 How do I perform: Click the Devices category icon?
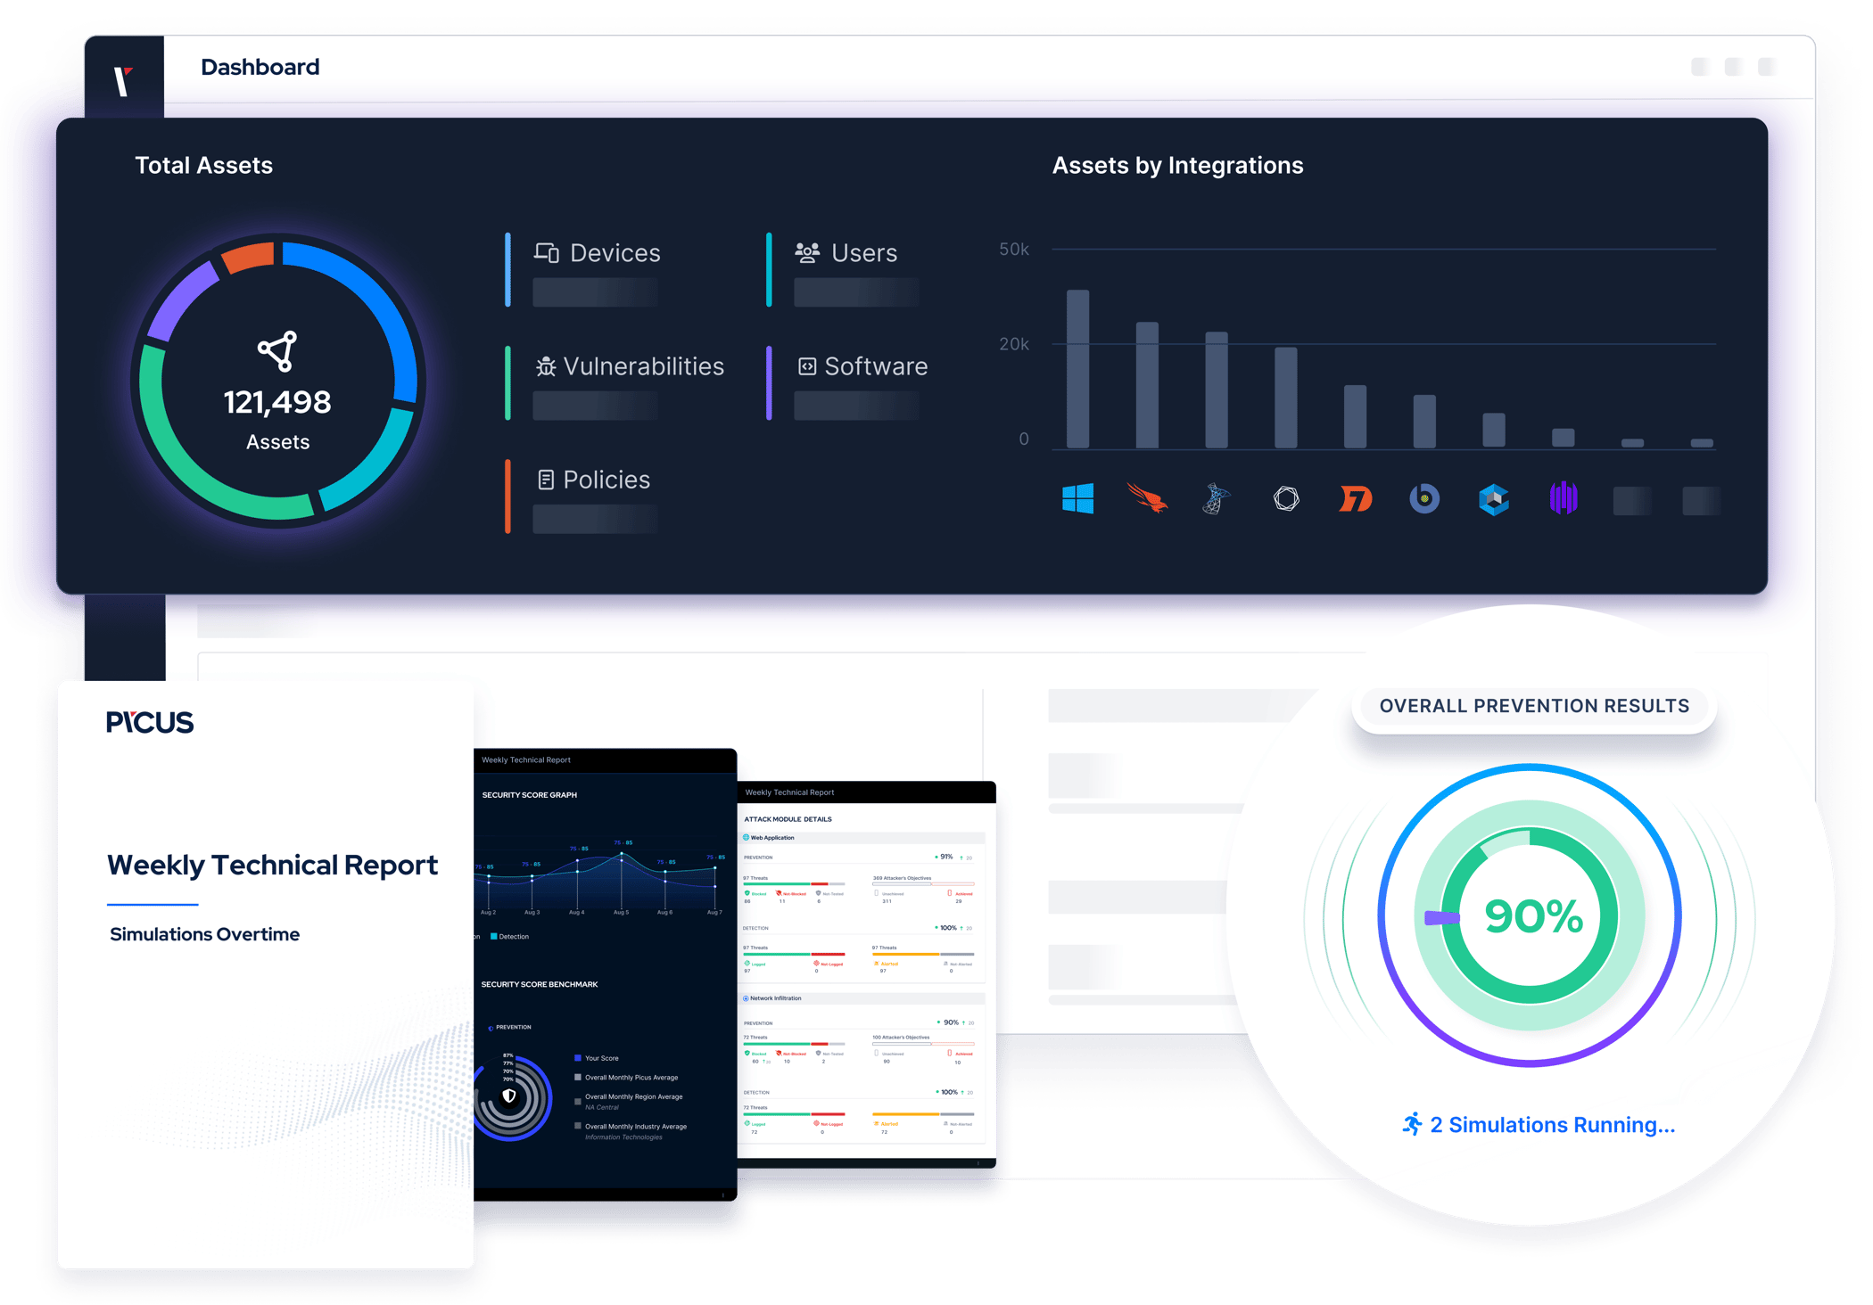(x=545, y=252)
